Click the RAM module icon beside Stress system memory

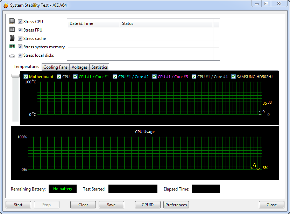[x=12, y=46]
